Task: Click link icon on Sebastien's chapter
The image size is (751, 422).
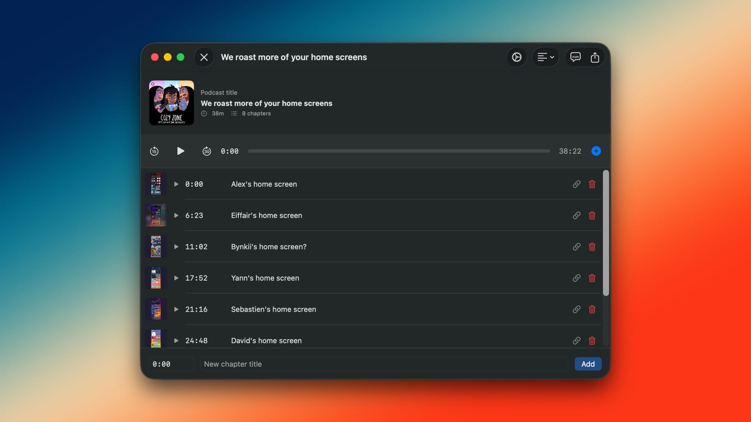Action: pos(576,309)
